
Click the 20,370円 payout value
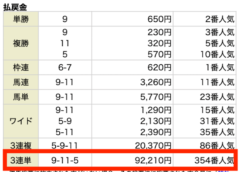coord(153,145)
